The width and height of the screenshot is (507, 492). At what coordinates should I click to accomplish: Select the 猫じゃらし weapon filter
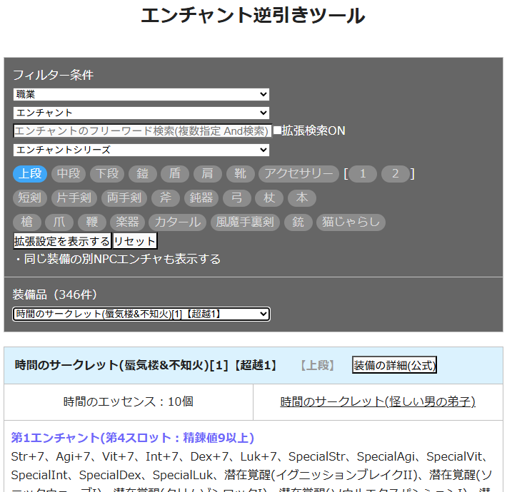tap(351, 222)
